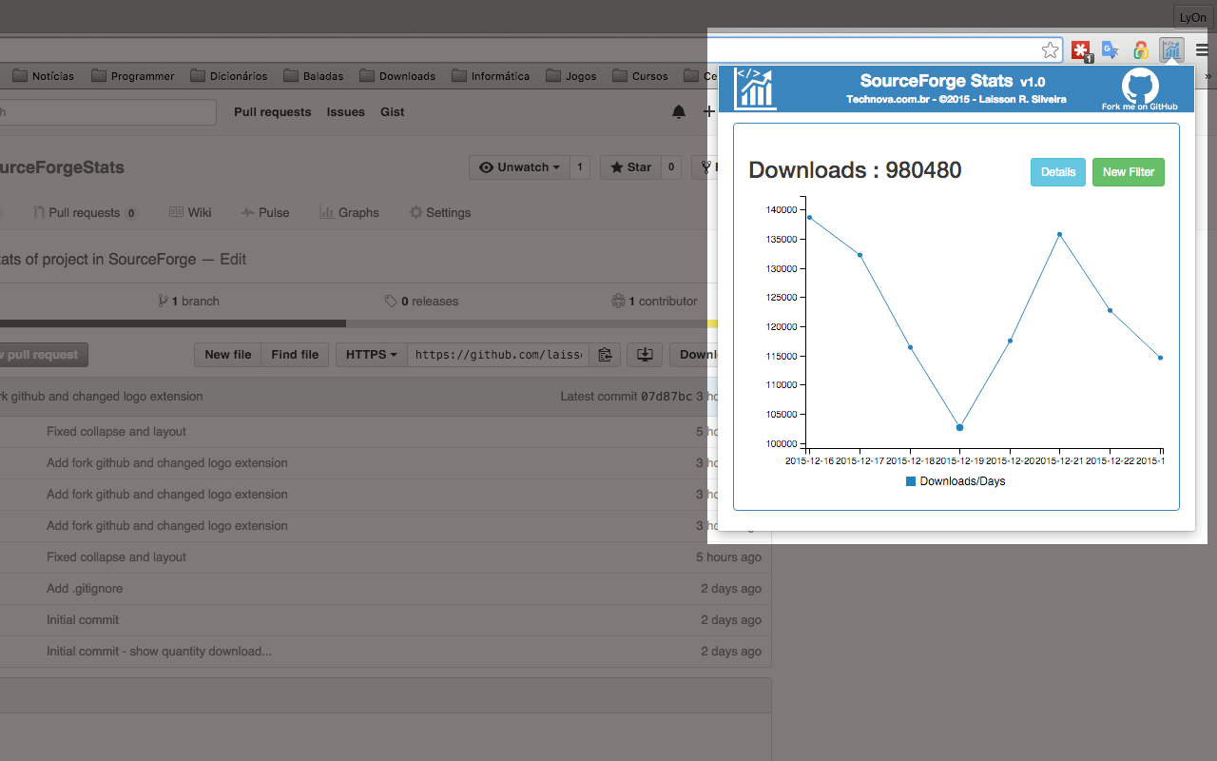Open the Unwatch dropdown

coord(518,166)
